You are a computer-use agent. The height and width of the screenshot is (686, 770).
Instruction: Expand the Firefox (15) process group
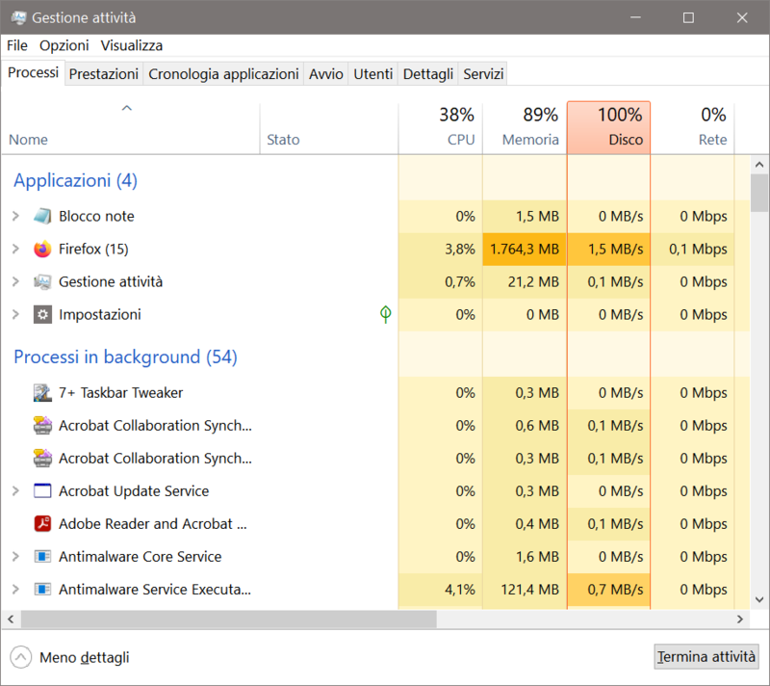coord(15,250)
